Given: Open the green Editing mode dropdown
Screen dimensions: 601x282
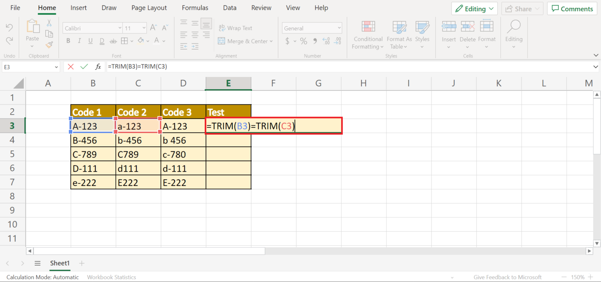Looking at the screenshot, I should point(474,8).
